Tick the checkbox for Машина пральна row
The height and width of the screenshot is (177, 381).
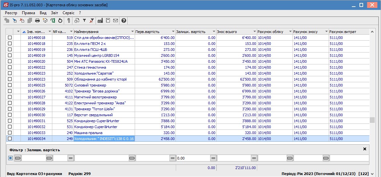[x=10, y=133]
